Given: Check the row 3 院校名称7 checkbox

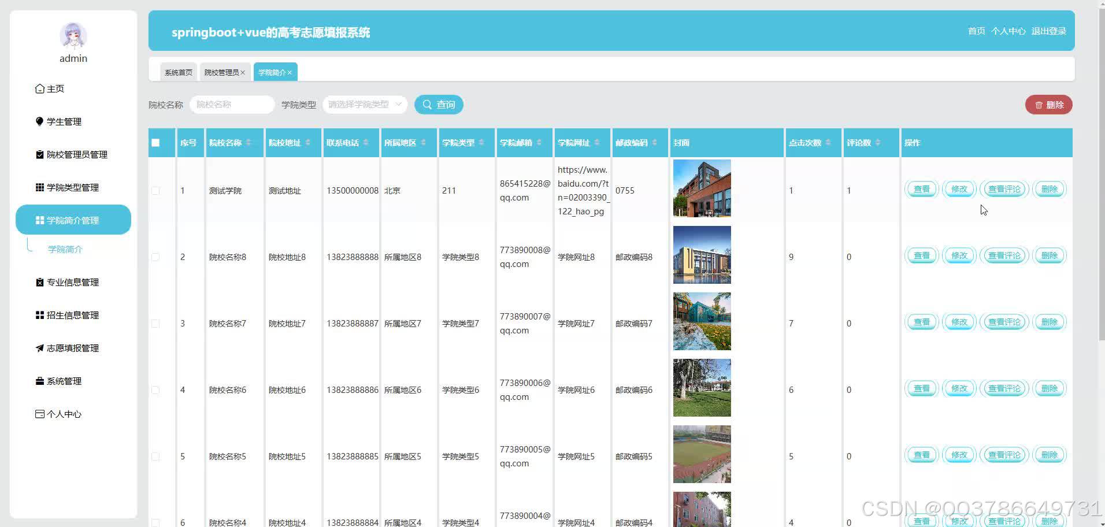Looking at the screenshot, I should click(x=155, y=324).
